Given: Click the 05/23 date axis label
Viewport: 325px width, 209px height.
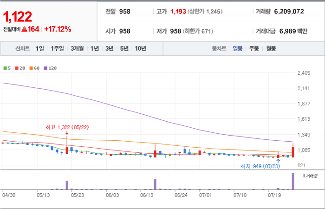Looking at the screenshot, I should pyautogui.click(x=78, y=196).
